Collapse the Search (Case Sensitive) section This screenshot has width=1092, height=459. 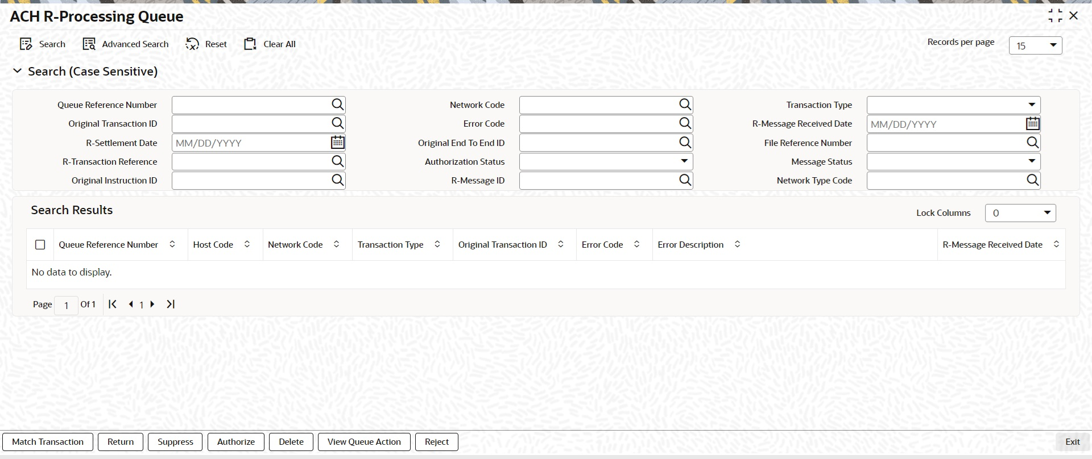18,71
